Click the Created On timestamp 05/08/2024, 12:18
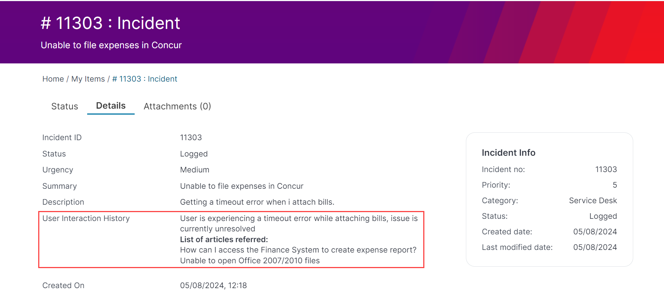Viewport: 664px width, 300px height. click(x=213, y=286)
